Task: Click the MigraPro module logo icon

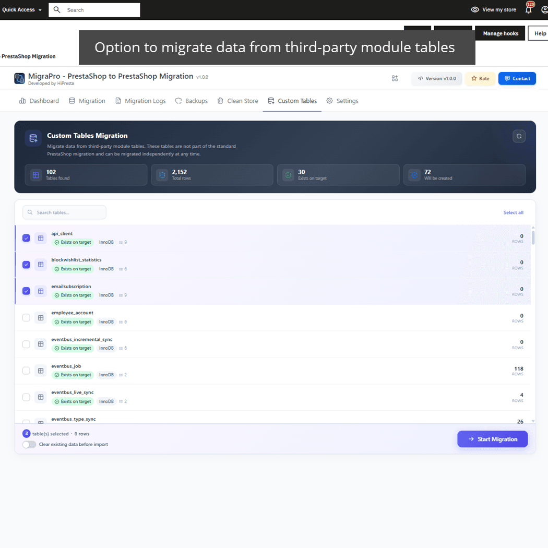Action: [x=20, y=78]
